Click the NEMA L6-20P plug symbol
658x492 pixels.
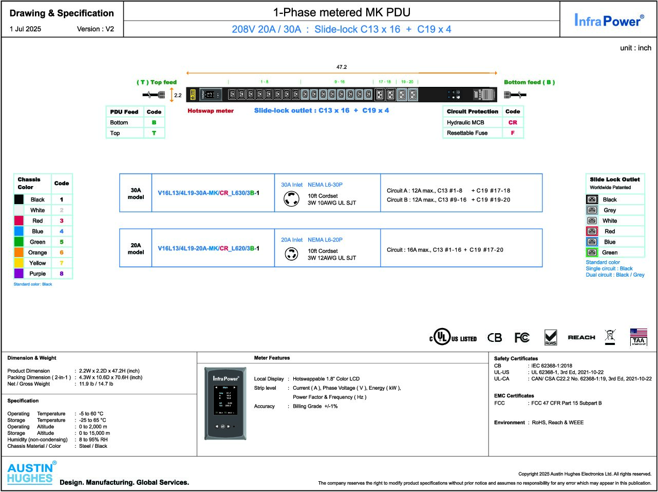coord(291,253)
